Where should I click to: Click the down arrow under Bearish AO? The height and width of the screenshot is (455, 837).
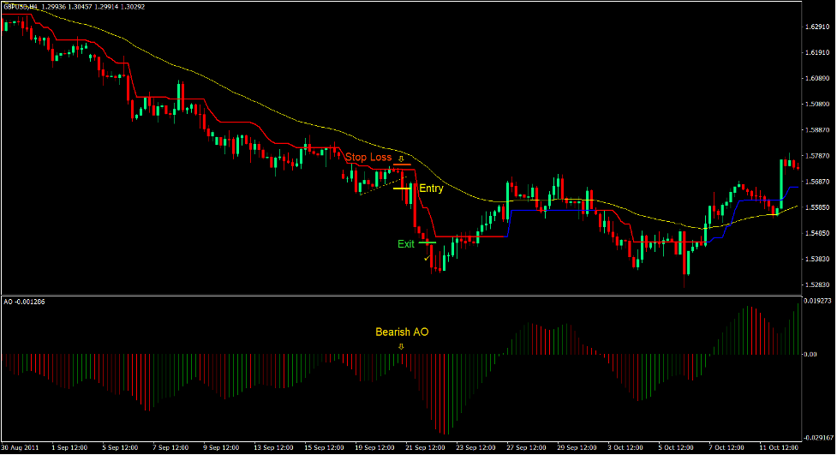coord(401,345)
